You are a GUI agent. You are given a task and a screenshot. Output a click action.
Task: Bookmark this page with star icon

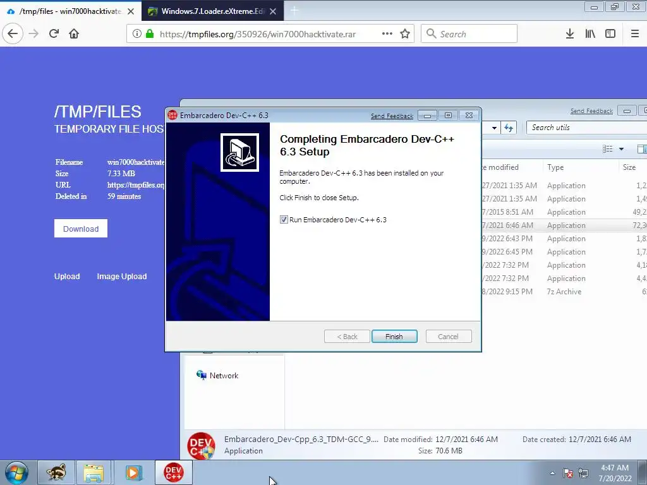(405, 34)
